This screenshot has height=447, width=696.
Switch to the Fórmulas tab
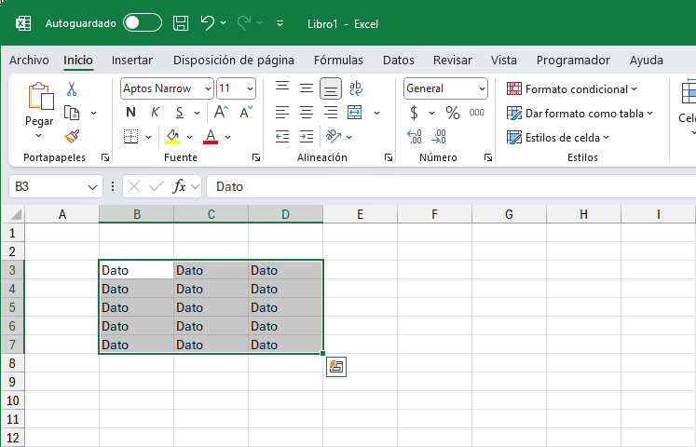[x=338, y=60]
